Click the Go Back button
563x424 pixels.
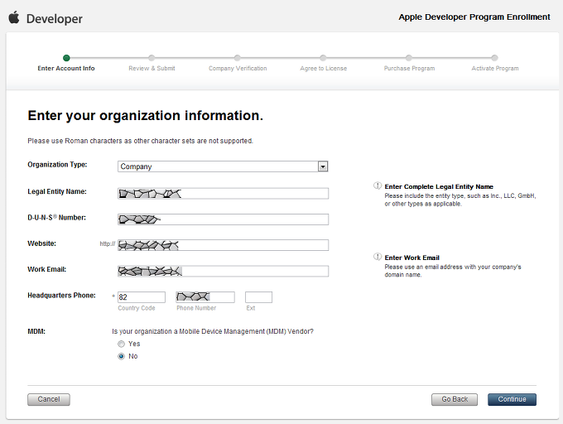pos(455,399)
